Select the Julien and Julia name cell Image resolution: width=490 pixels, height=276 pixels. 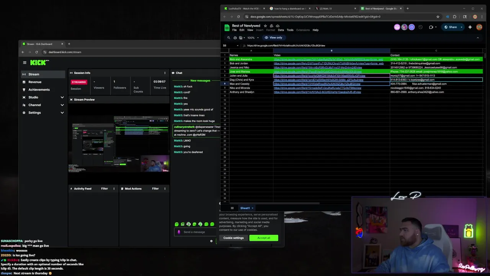[251, 76]
